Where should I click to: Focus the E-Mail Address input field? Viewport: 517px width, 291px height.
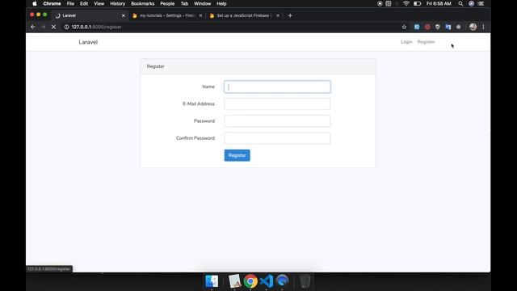pyautogui.click(x=277, y=104)
